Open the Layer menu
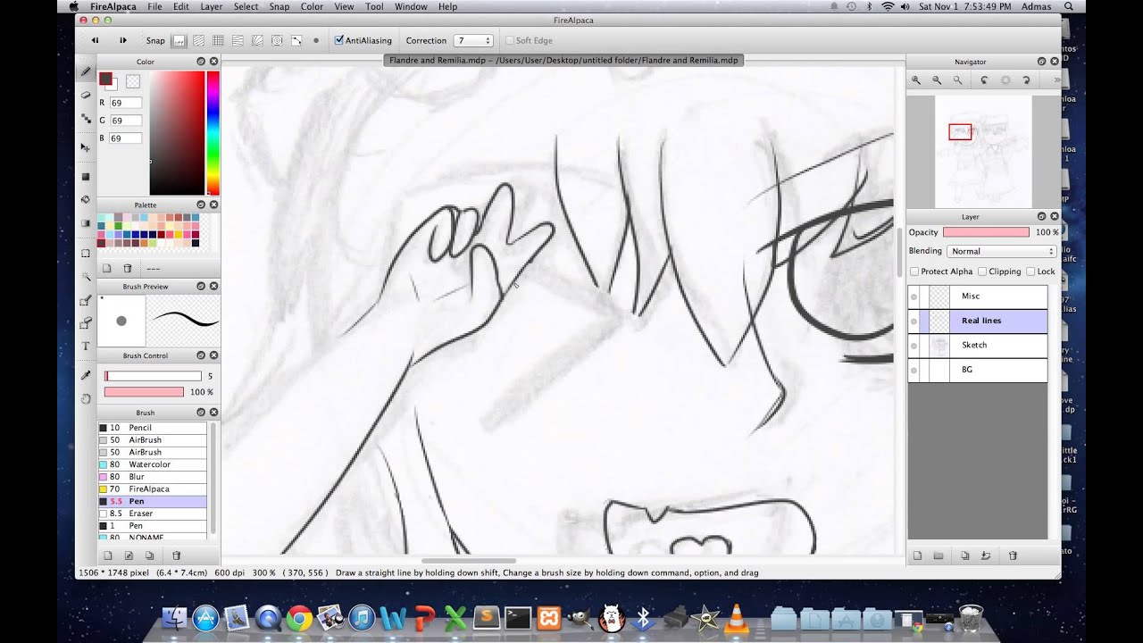 [212, 6]
